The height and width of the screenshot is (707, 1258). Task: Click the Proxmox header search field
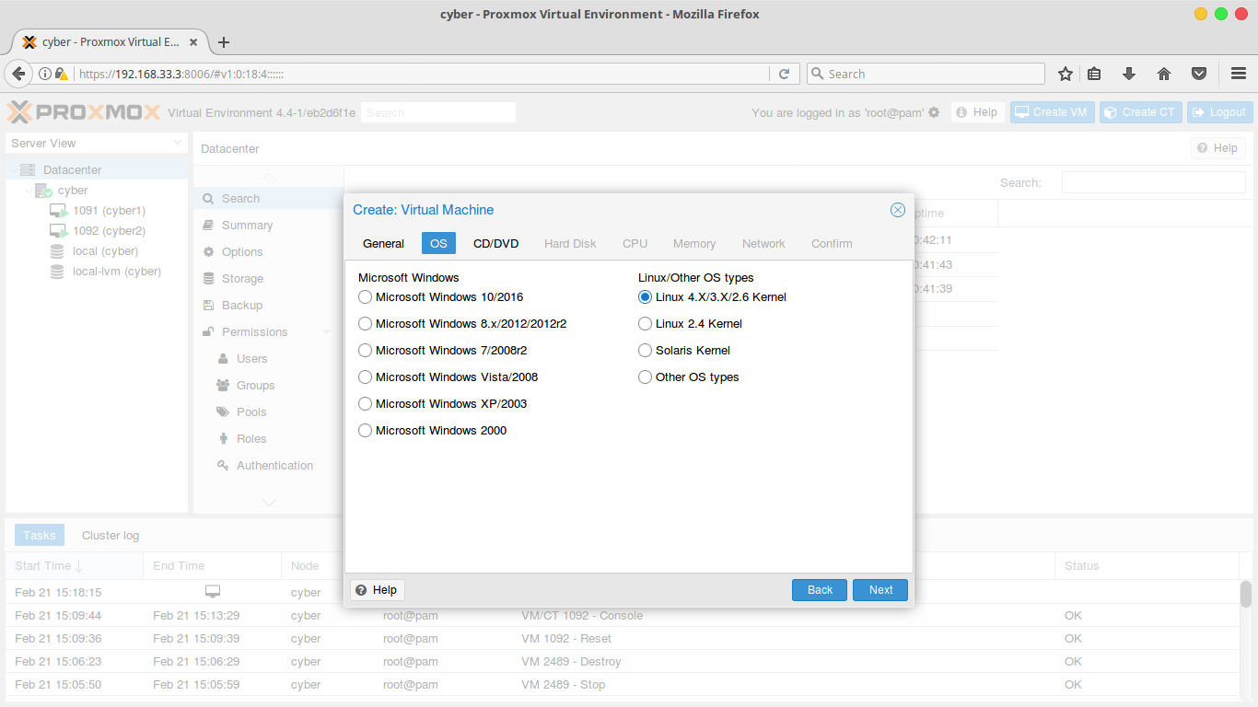(x=438, y=112)
